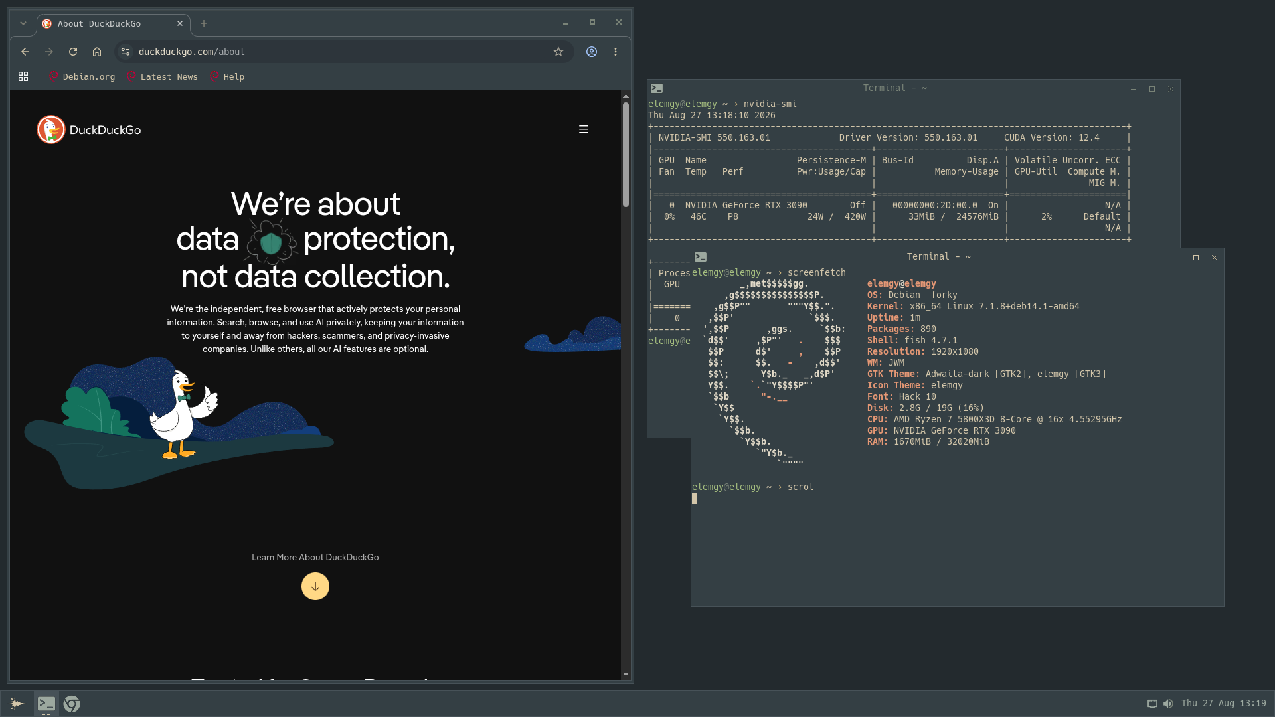Image resolution: width=1275 pixels, height=717 pixels.
Task: Click the screenfetch Terminal window icon
Action: coord(701,257)
